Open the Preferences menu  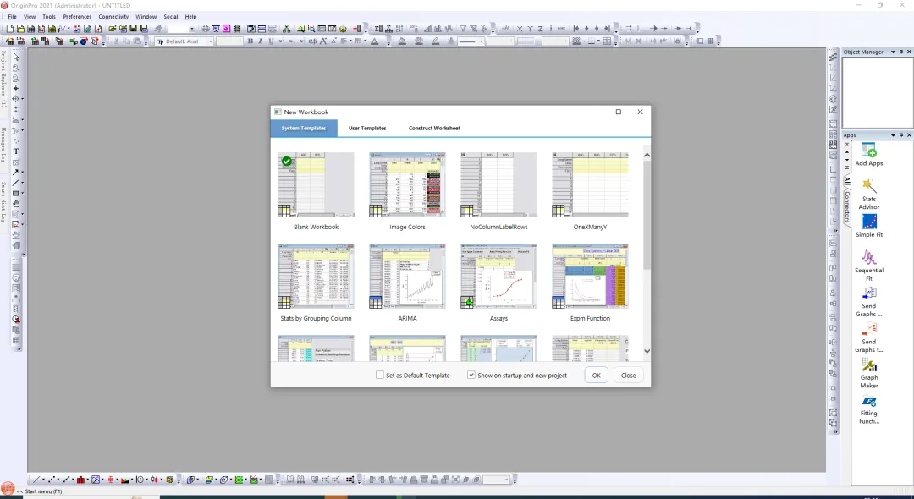(x=77, y=16)
